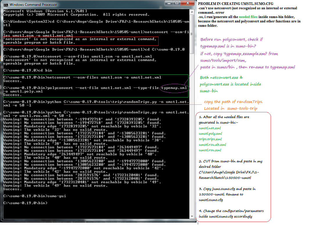The image size is (309, 226).
Task: Click the 'cd bin' command line
Action: [x=28, y=70]
